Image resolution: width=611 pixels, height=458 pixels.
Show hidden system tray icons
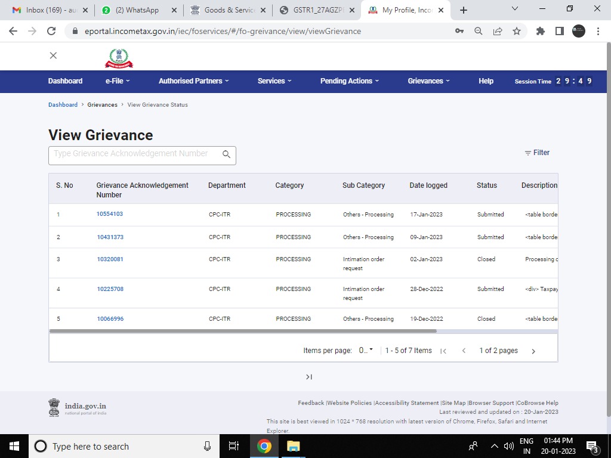494,446
